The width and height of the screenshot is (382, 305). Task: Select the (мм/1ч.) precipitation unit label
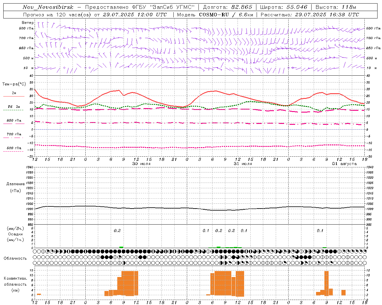click(x=16, y=240)
